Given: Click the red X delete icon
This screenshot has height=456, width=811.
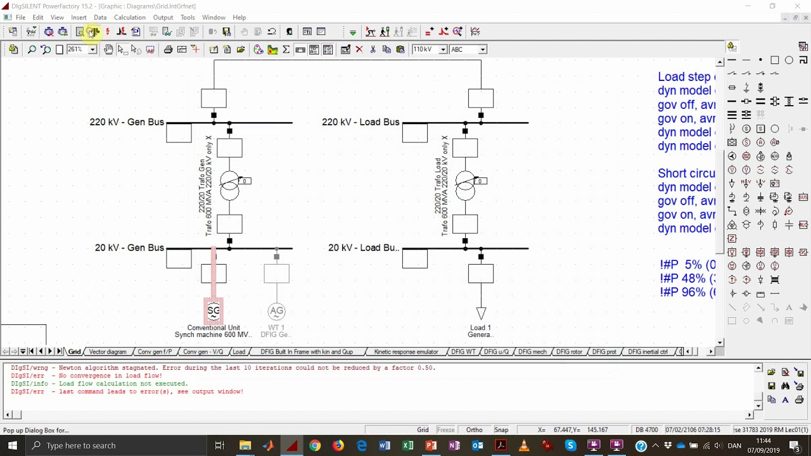Looking at the screenshot, I should pos(359,49).
